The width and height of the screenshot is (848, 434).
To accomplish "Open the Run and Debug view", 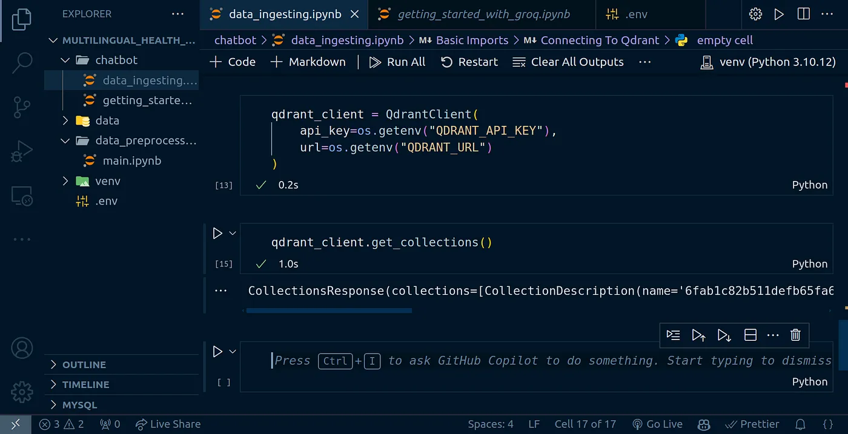I will point(22,151).
